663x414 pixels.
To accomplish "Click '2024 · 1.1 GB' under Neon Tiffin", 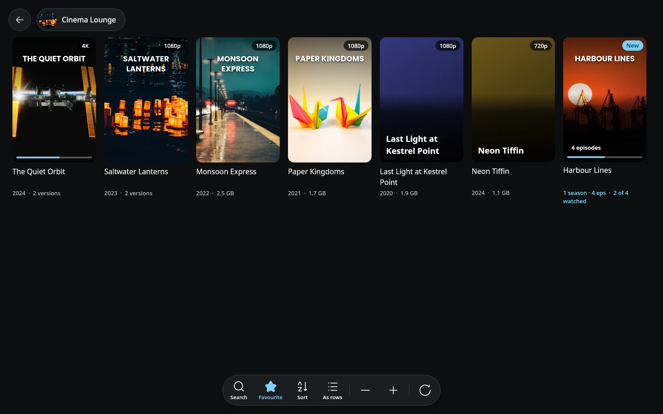I will point(491,193).
